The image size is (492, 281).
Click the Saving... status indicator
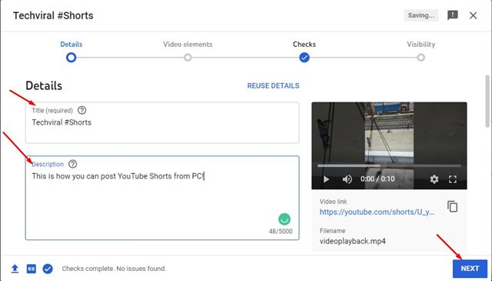tap(421, 15)
